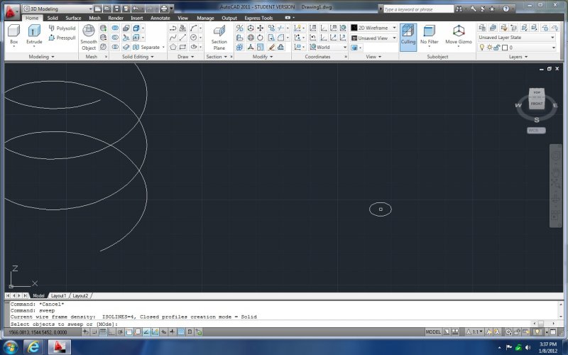
Task: Click the Polysolid tool
Action: coord(62,28)
